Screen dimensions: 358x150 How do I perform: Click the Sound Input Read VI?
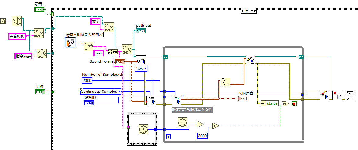(176, 100)
